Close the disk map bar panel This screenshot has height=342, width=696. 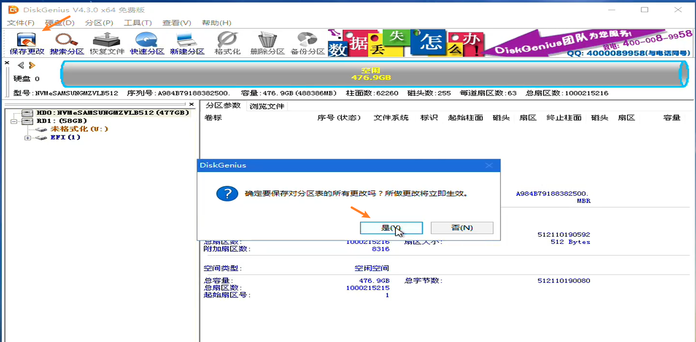[x=7, y=63]
